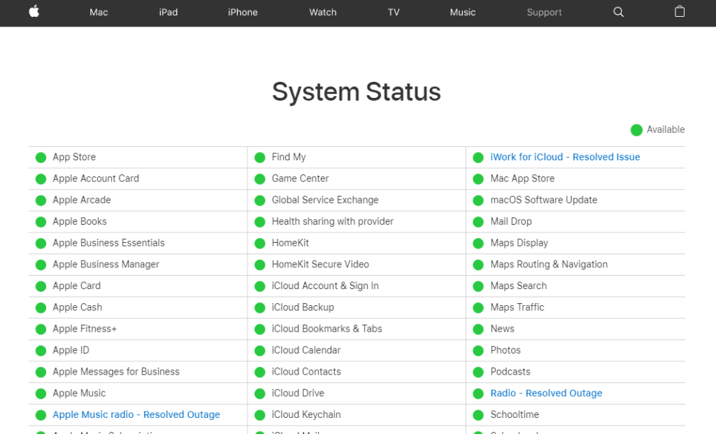Click the green dot next to Podcasts
The height and width of the screenshot is (434, 716).
[478, 372]
